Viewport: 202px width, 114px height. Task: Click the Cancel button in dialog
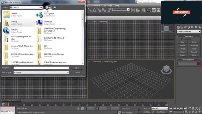coord(77,73)
